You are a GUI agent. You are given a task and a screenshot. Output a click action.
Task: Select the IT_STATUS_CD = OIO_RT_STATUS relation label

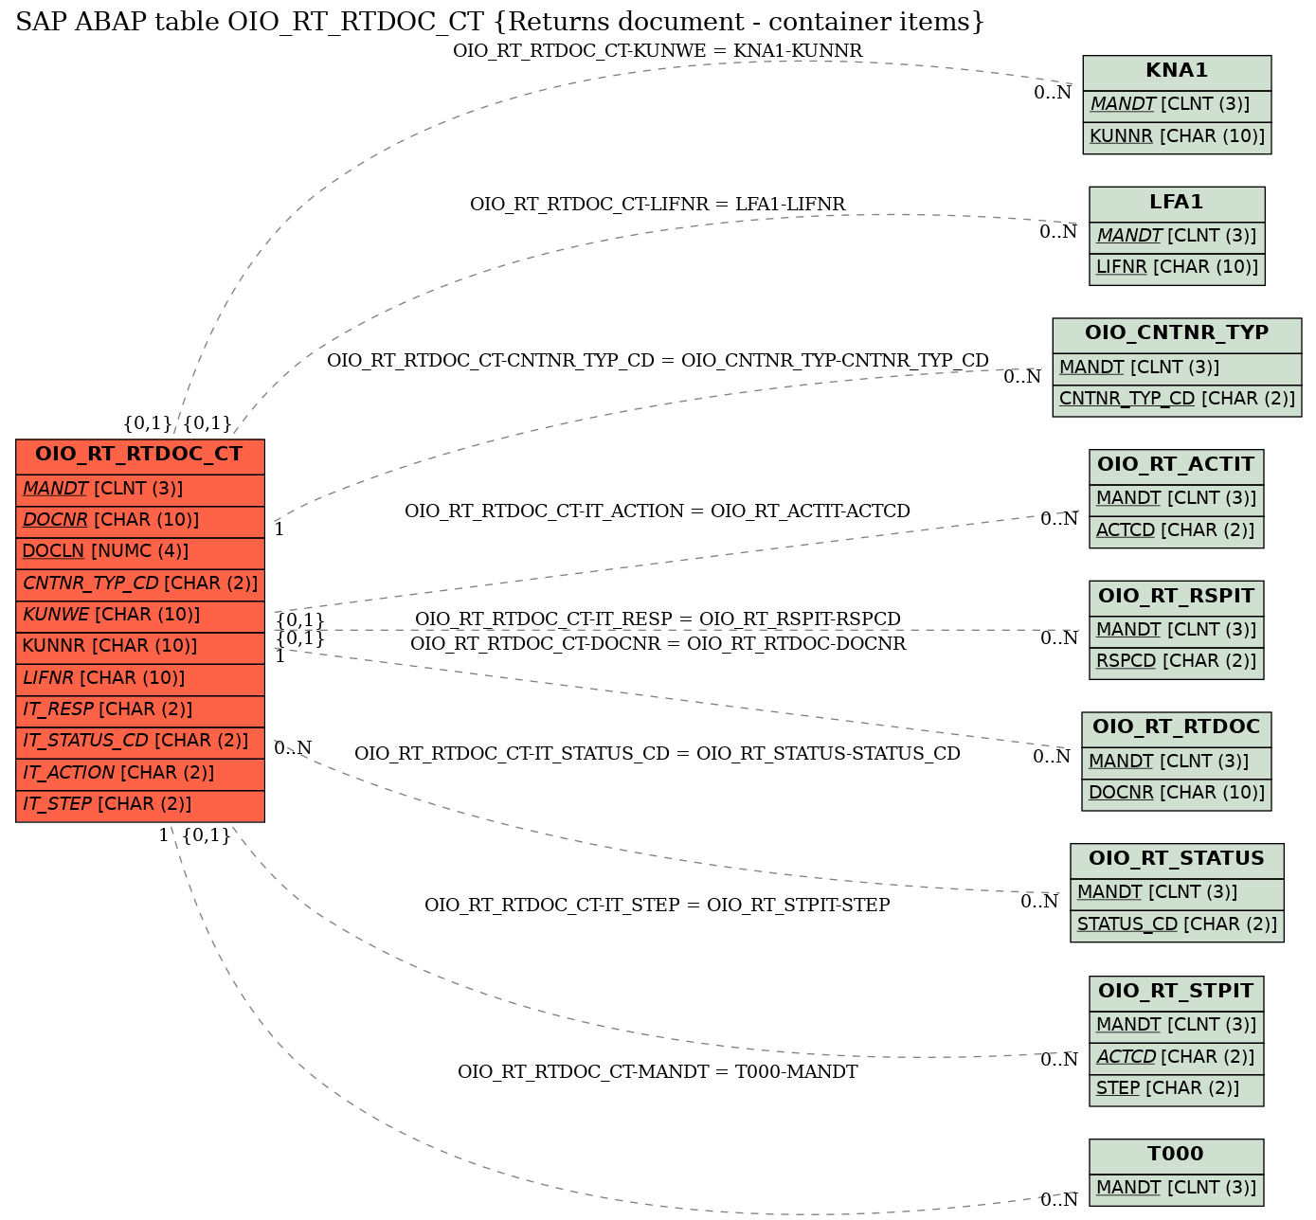pyautogui.click(x=658, y=754)
